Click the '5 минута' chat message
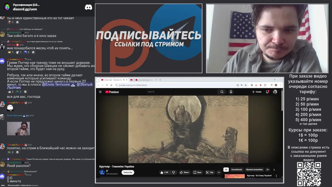332x187 pixels. tap(14, 181)
